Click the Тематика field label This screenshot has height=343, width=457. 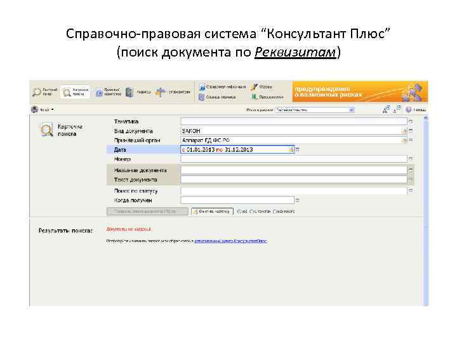tap(126, 121)
